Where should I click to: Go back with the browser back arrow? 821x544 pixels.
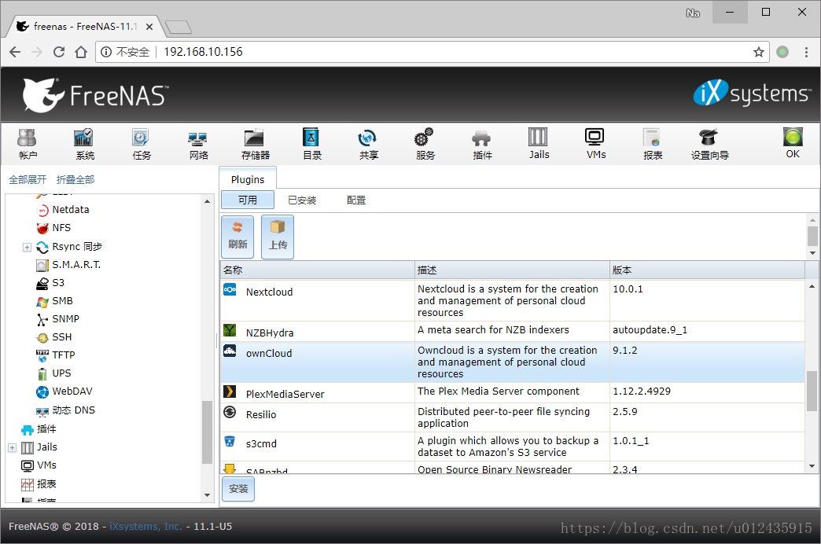(15, 52)
